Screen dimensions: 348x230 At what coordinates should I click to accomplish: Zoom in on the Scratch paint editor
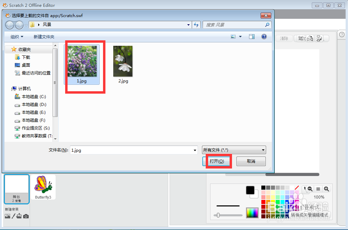(326, 189)
